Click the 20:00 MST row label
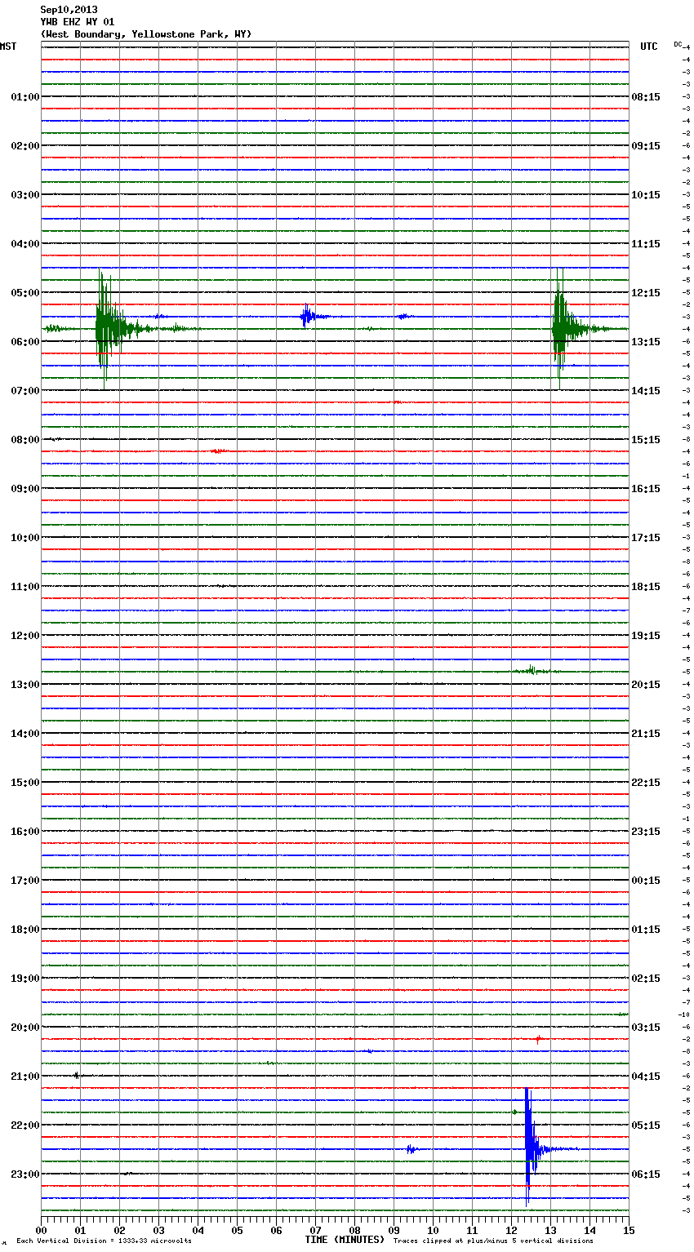Viewport: 694px width, 1252px height. pos(25,1028)
